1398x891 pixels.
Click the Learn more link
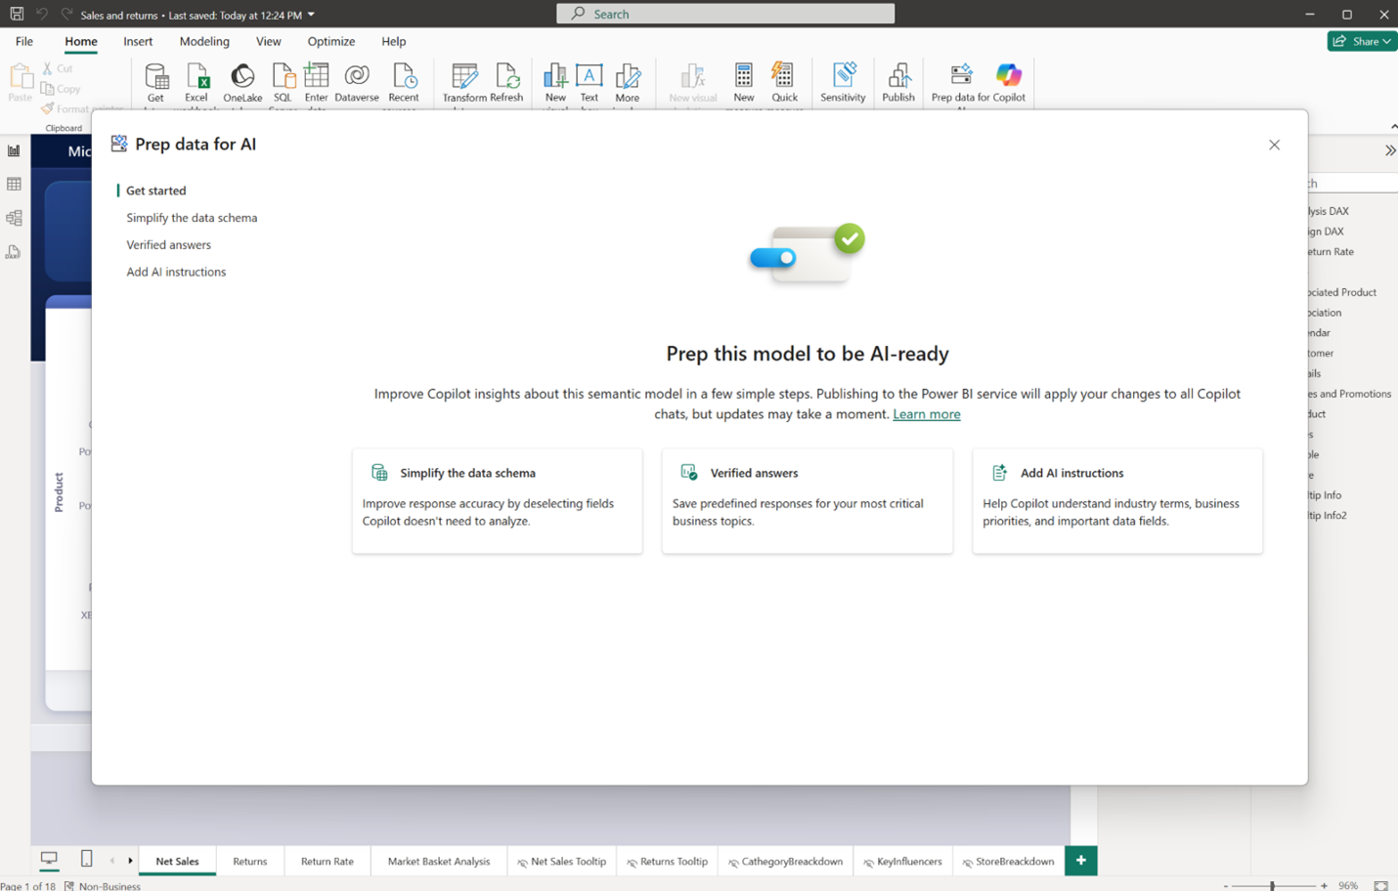tap(925, 413)
